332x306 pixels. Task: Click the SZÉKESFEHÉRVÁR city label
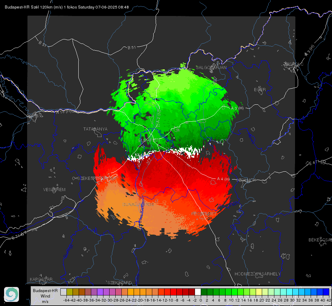(x=97, y=178)
